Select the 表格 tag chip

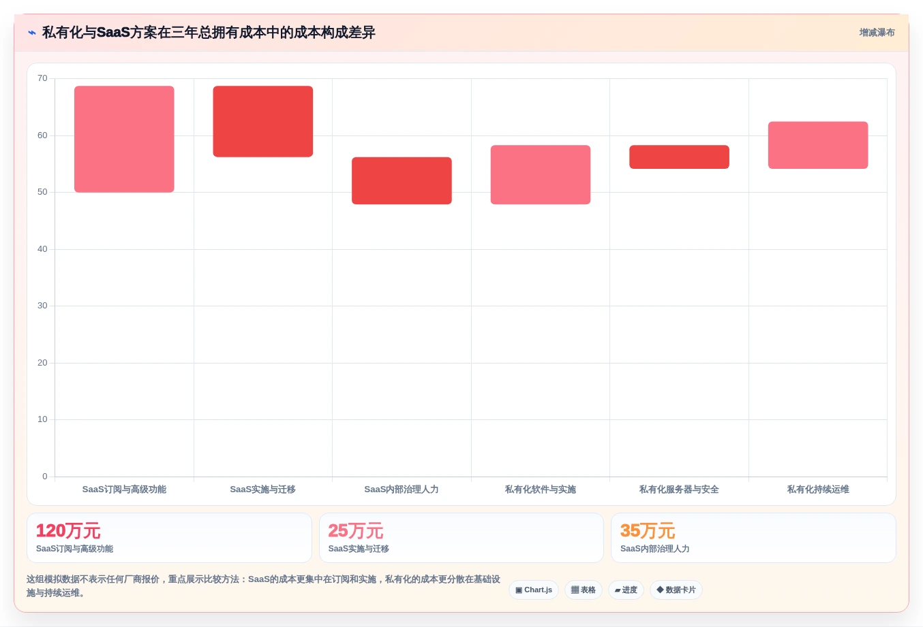584,590
